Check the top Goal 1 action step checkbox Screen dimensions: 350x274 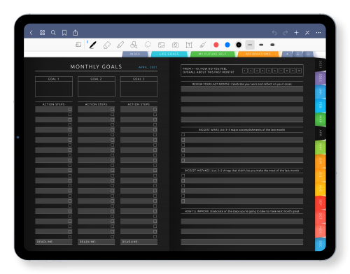[x=70, y=109]
